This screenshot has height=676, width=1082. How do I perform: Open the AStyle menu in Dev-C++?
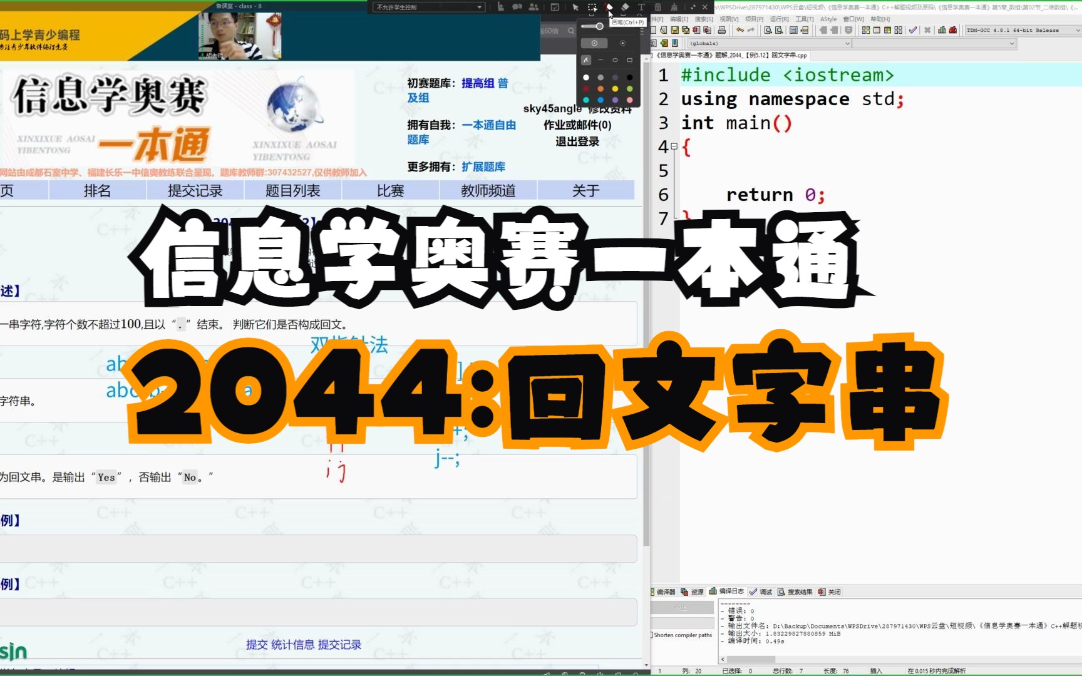(x=828, y=19)
